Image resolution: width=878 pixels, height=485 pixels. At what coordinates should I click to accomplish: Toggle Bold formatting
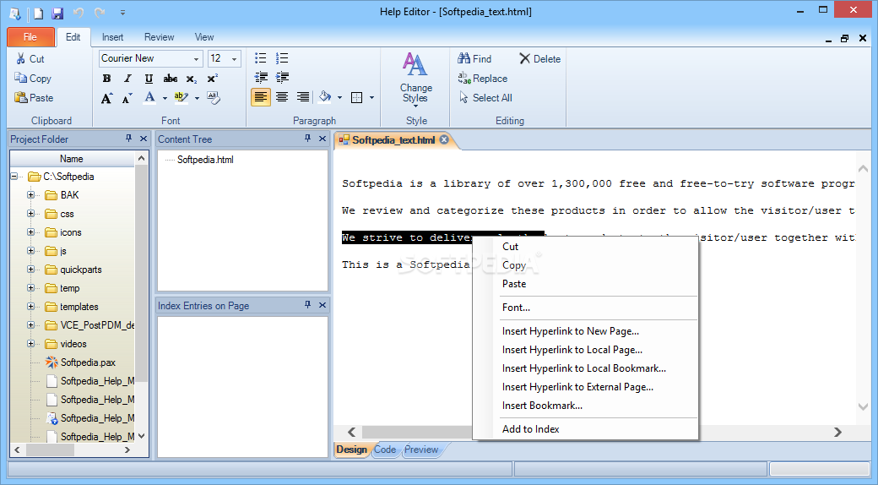coord(106,79)
